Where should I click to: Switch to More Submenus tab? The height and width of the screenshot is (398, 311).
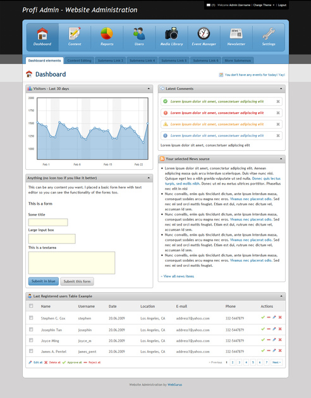(x=238, y=61)
